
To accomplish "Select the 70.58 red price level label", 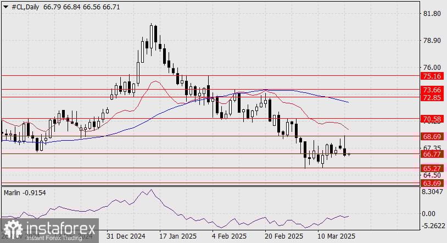I will (432, 119).
